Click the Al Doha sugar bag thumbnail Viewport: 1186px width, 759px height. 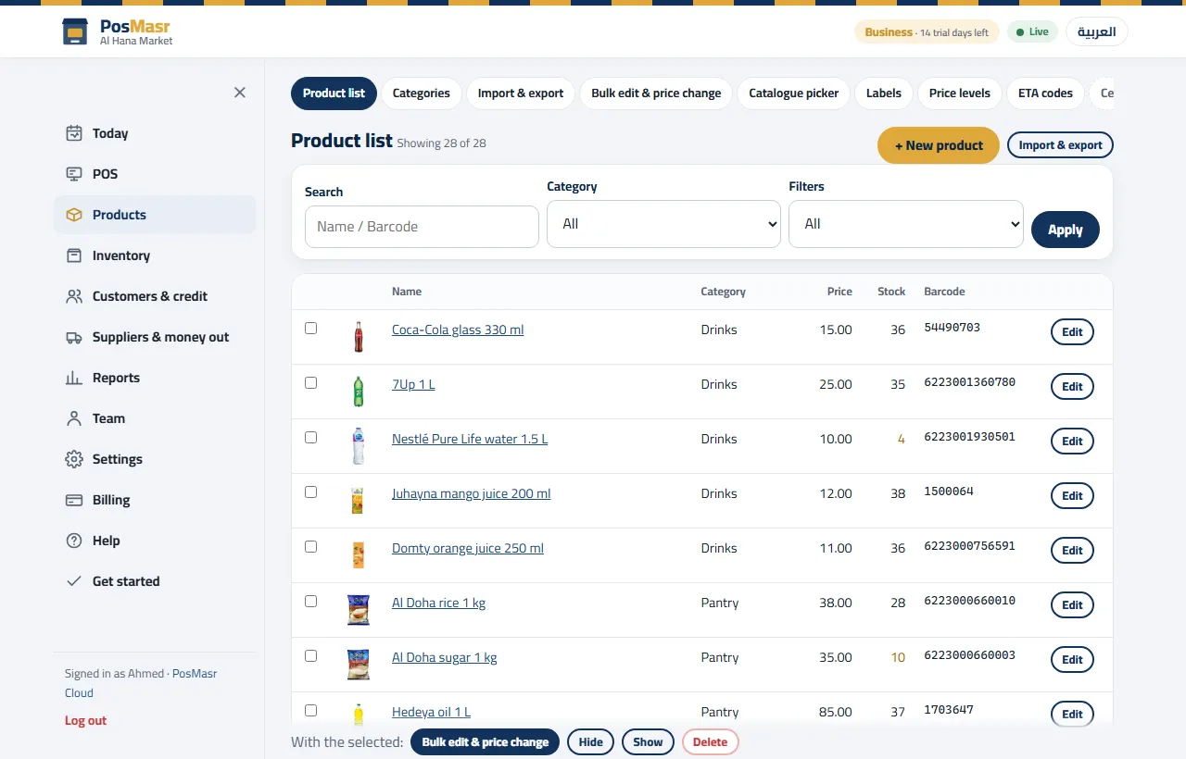[358, 665]
